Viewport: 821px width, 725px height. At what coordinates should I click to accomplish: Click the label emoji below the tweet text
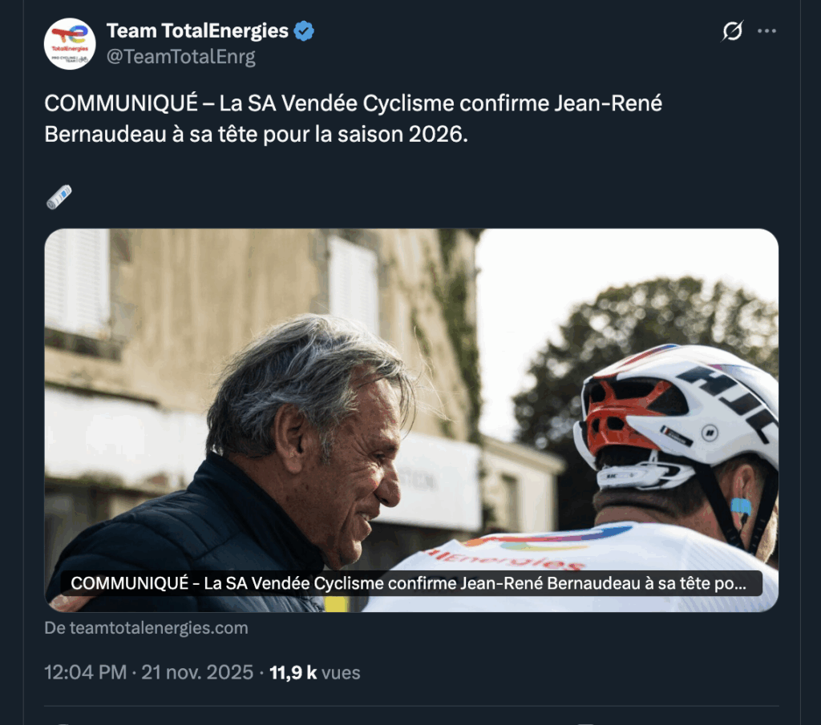tap(59, 196)
